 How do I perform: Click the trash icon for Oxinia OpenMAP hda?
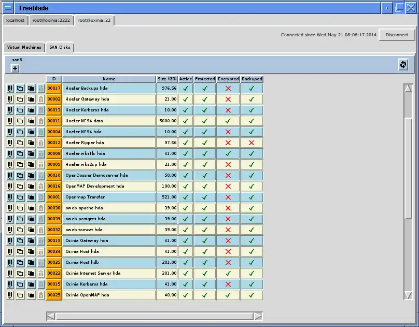(x=40, y=295)
